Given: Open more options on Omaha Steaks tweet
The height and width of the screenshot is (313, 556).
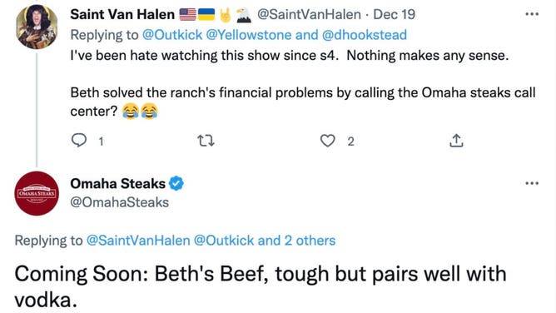Looking at the screenshot, I should [x=532, y=183].
